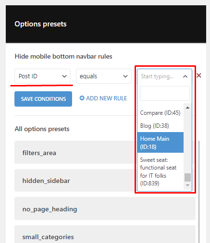This screenshot has height=243, width=210.
Task: Click the scrollbar up arrow in dropdown list
Action: 187,108
